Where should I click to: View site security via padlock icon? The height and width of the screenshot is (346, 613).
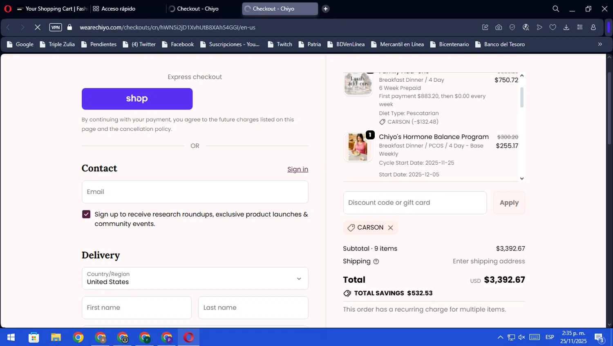pos(69,27)
